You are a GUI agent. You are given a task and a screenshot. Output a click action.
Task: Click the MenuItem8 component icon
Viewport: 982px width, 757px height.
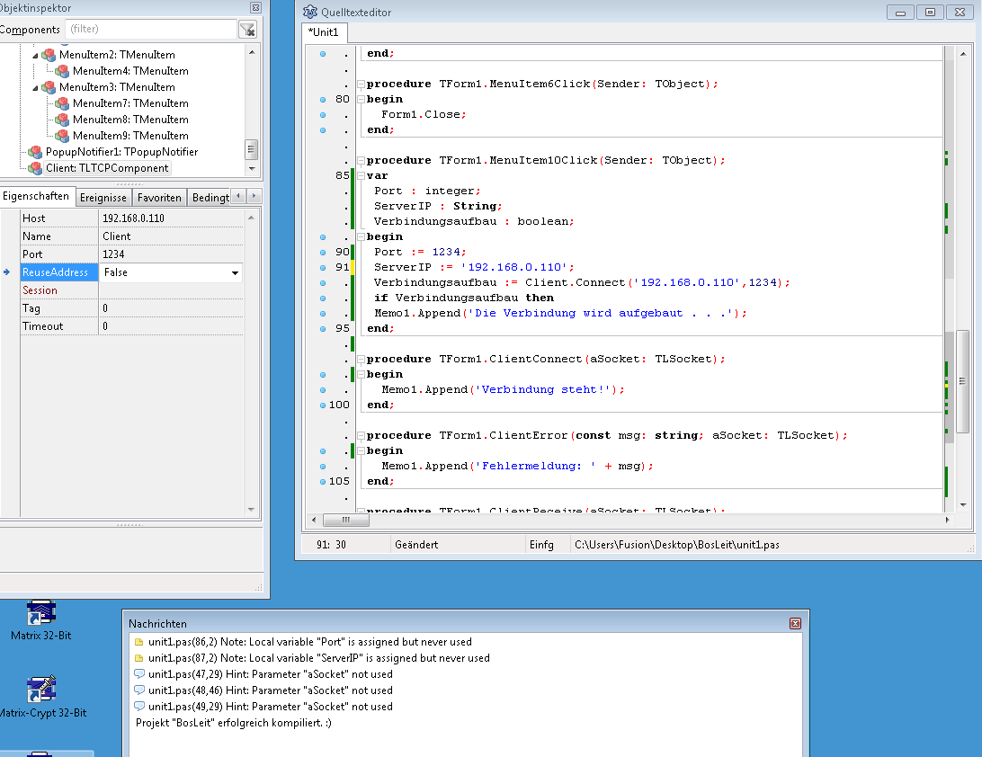(x=62, y=120)
